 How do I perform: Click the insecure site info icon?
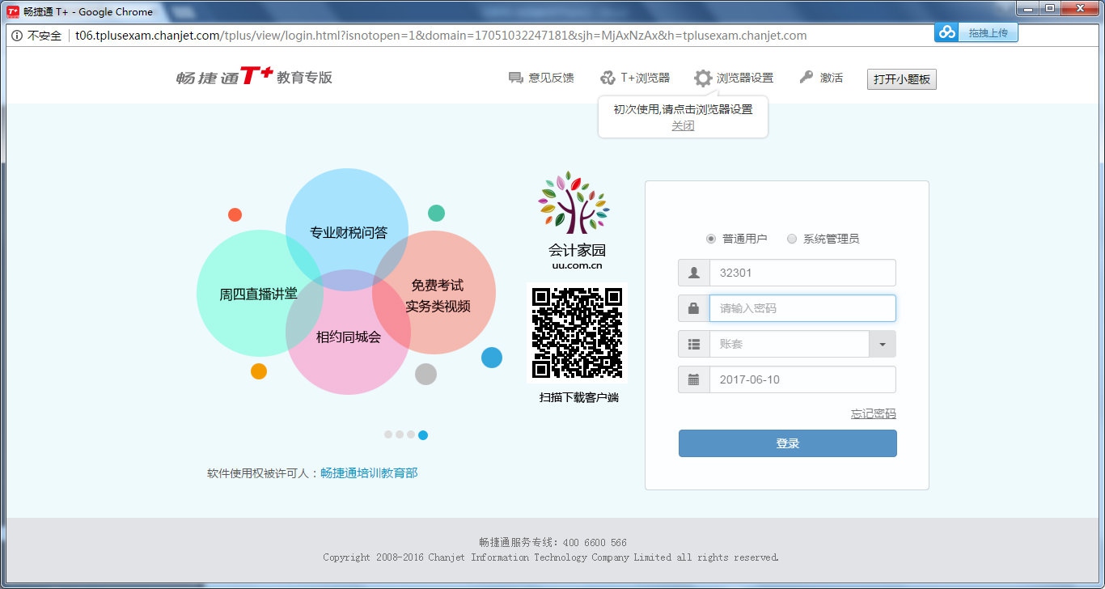pos(16,36)
